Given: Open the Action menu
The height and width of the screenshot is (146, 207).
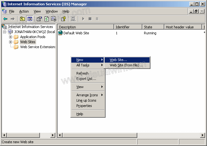Looking at the screenshot, I should point(24,12).
